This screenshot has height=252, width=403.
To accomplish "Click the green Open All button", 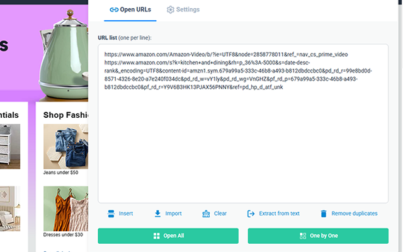I will coord(168,236).
